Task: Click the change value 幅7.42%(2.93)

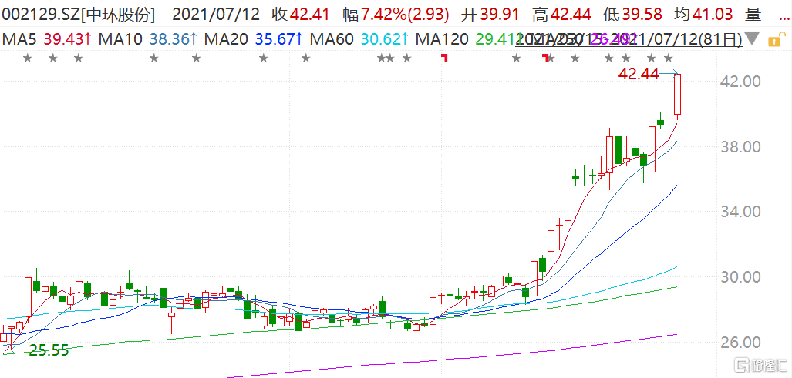Action: click(x=396, y=15)
